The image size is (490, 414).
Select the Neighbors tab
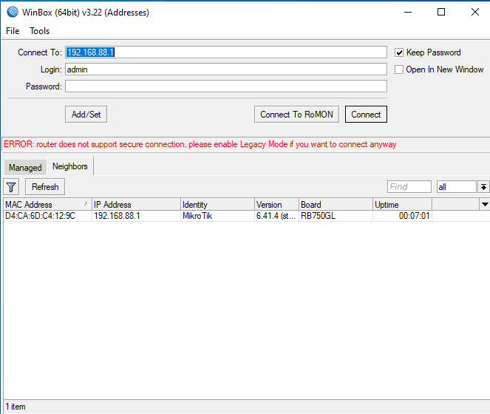70,166
